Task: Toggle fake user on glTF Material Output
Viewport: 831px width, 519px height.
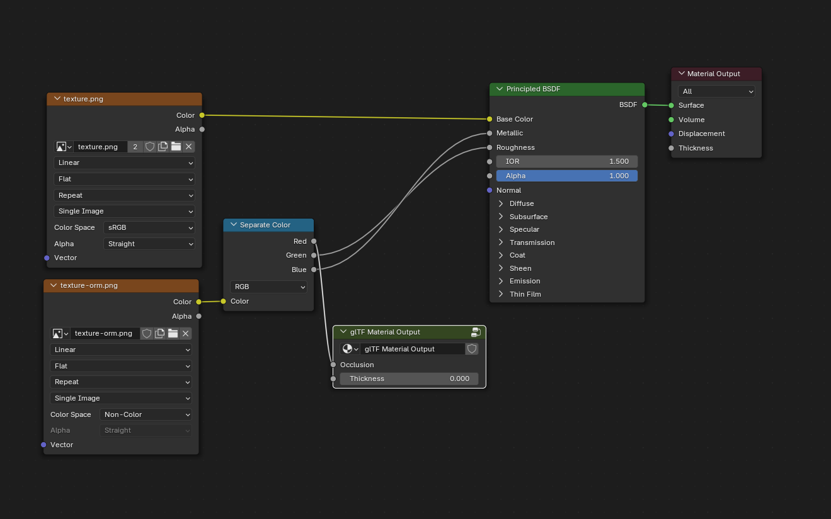Action: pyautogui.click(x=472, y=349)
